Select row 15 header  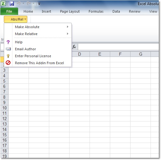click(x=4, y=135)
